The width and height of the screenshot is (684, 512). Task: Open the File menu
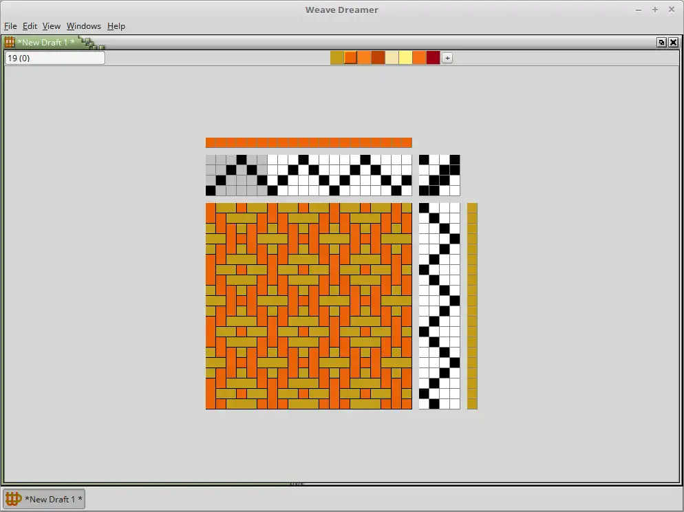point(10,26)
